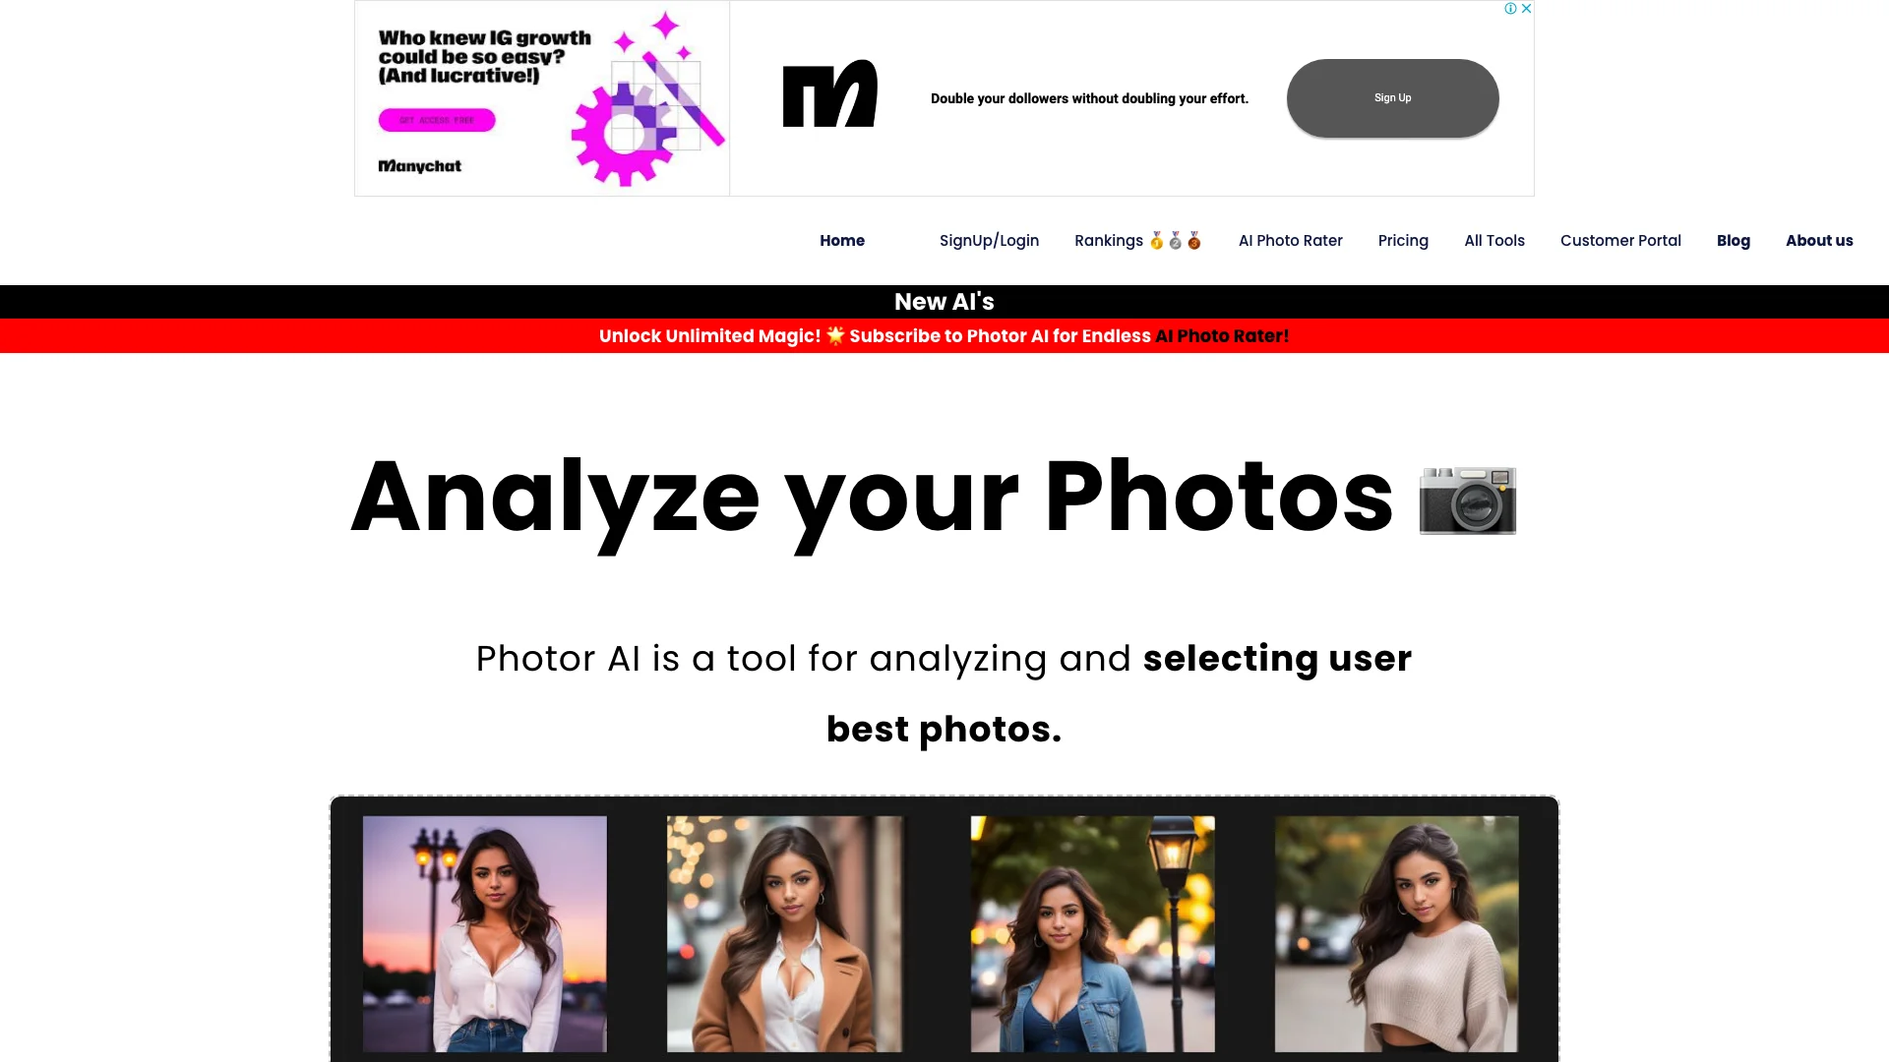
Task: Click the About us menu link
Action: point(1819,240)
